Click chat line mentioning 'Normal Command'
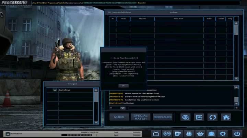The height and width of the screenshot is (138, 247). tap(142, 100)
